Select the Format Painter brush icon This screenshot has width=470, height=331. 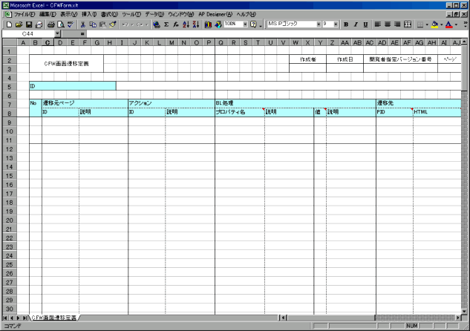click(x=113, y=24)
